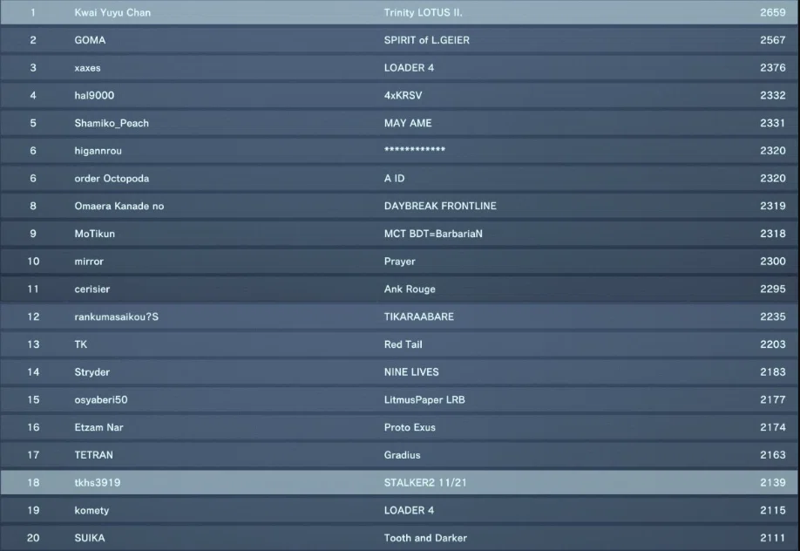Click the "MAY AME" entry
The image size is (800, 551).
tap(408, 123)
